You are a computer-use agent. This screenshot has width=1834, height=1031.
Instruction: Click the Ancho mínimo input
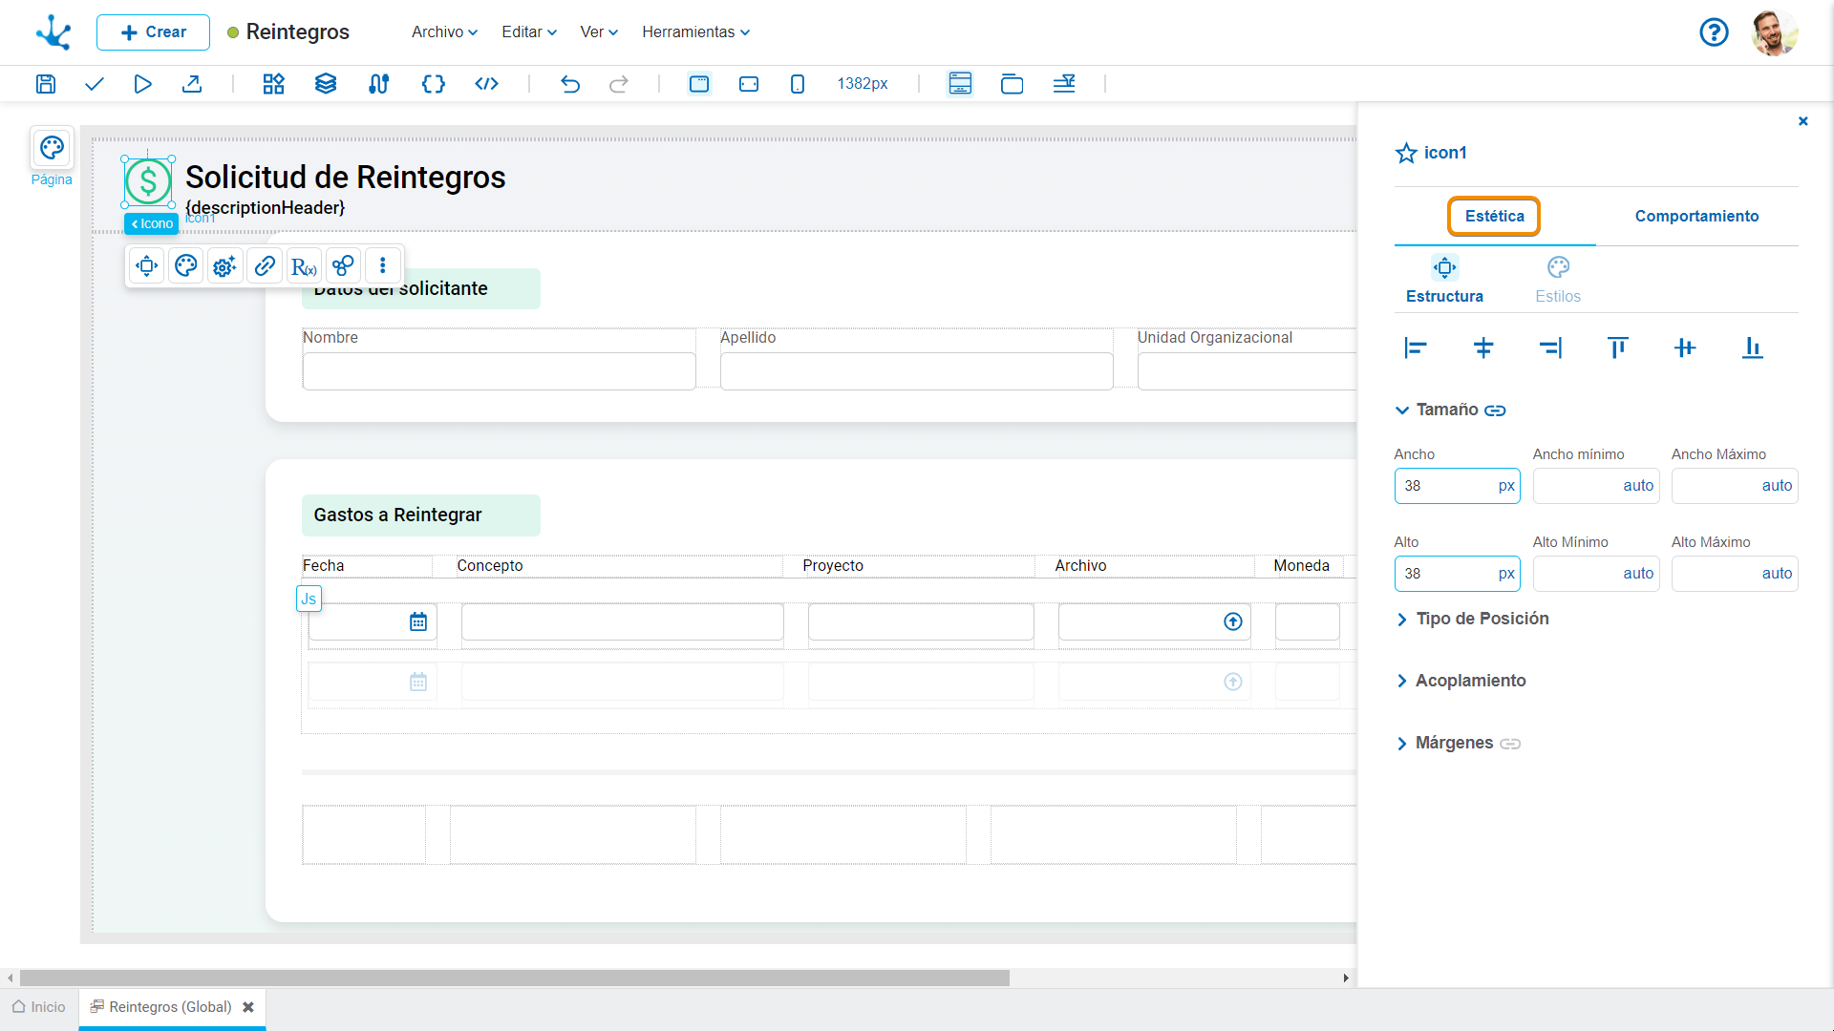pos(1595,486)
